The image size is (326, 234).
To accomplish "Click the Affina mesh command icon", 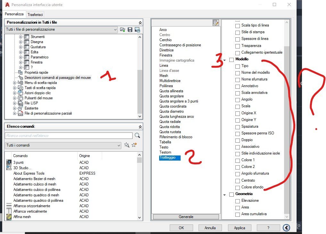I will [x=9, y=216].
